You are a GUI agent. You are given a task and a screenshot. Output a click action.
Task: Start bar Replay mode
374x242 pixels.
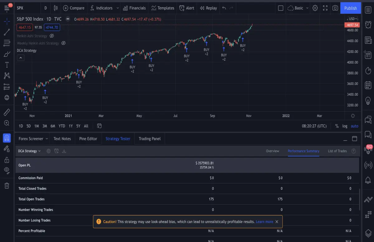(209, 8)
